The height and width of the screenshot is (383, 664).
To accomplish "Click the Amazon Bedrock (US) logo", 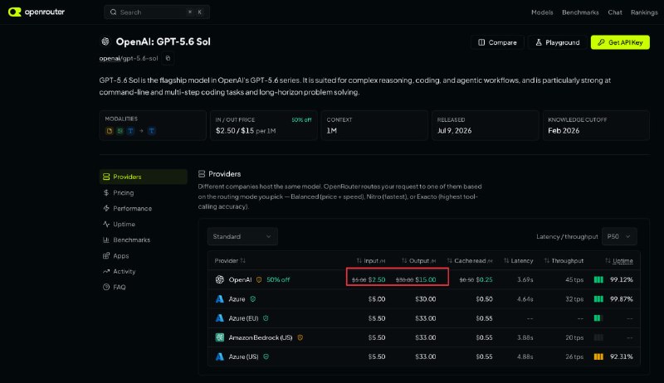I will pos(220,337).
